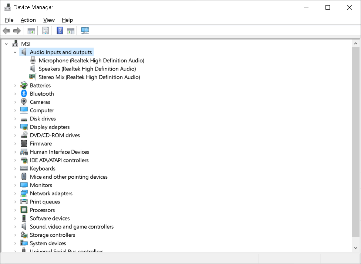
Task: Collapse Audio inputs and outputs
Action: [15, 52]
